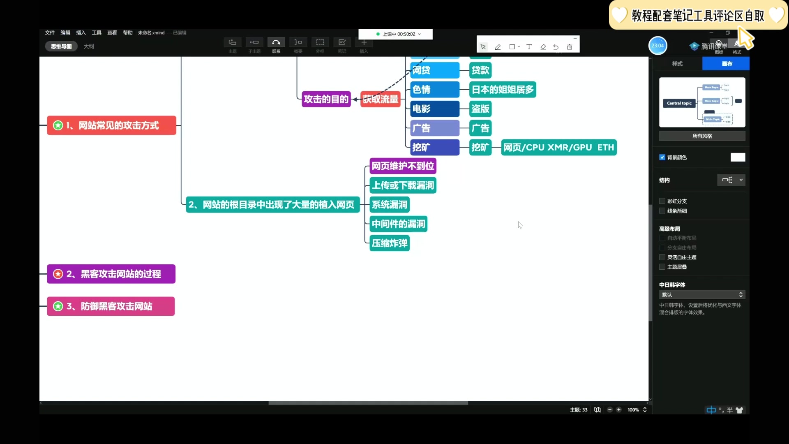Select the 2、黑客攻击网站的过程 topic
The width and height of the screenshot is (789, 444).
111,274
